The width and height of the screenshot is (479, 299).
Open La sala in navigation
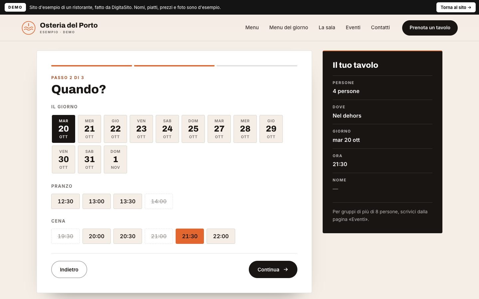[327, 28]
